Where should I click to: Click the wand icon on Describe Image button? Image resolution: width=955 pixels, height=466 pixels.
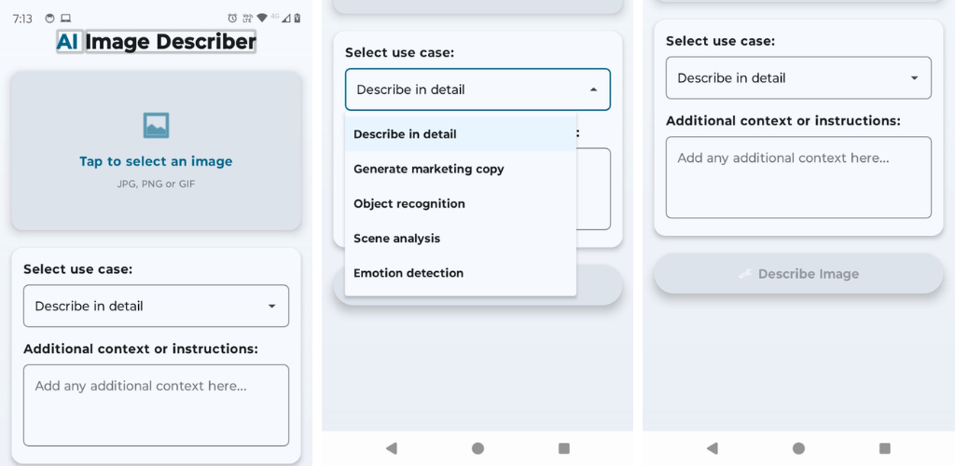745,274
